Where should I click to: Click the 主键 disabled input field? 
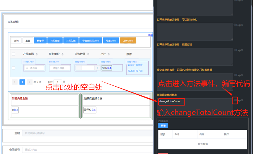(87, 133)
